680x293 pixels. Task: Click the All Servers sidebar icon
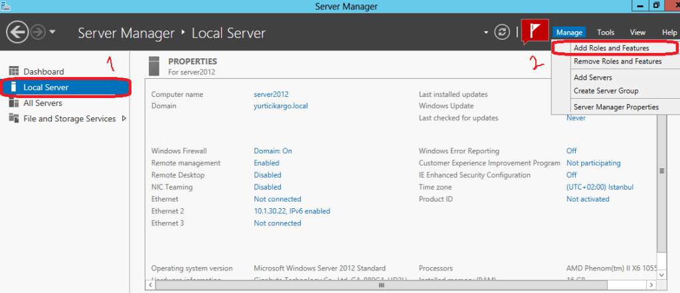14,103
